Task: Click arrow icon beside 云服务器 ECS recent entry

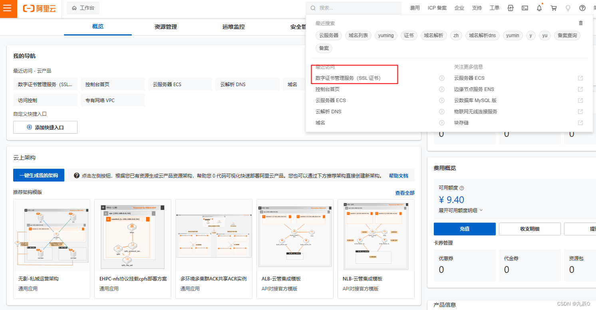Action: click(442, 101)
